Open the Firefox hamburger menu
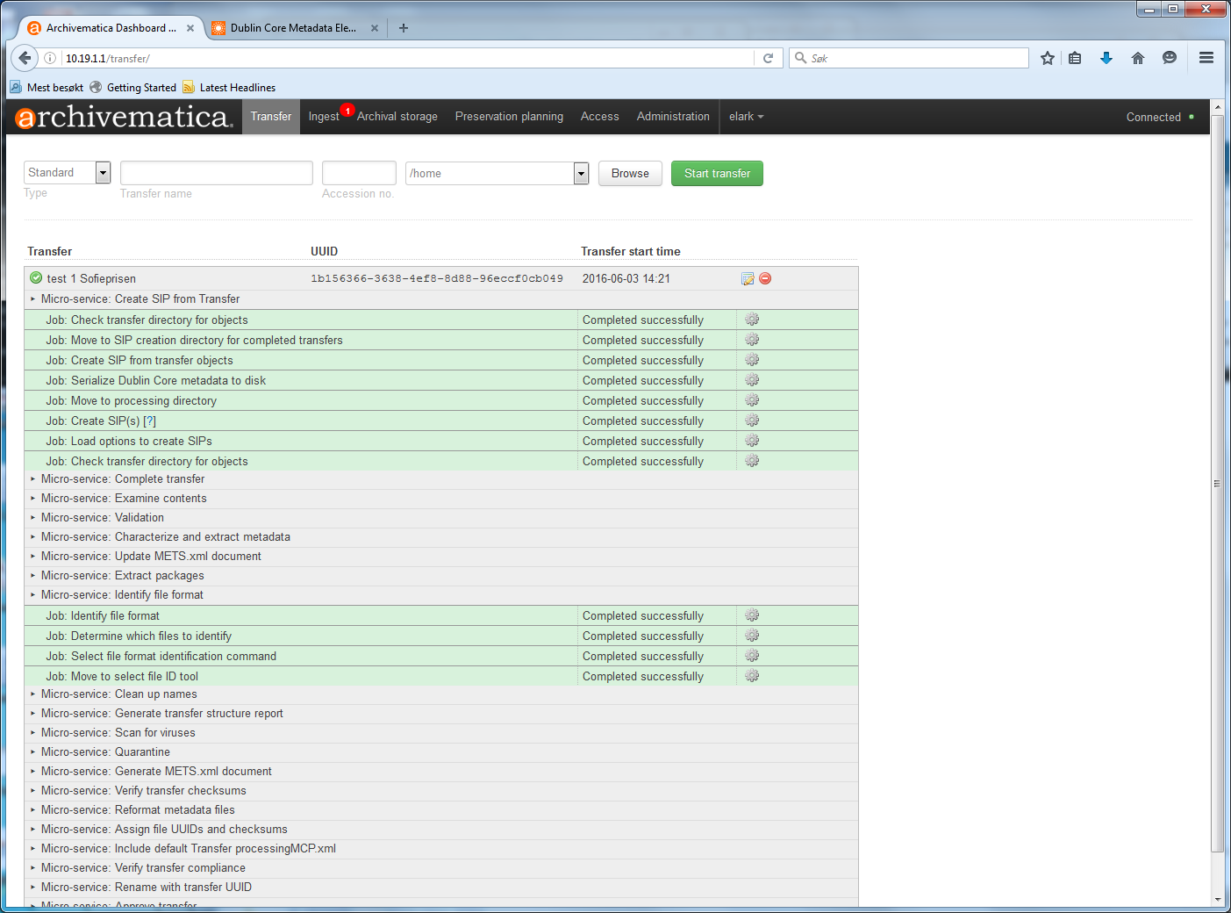The image size is (1231, 913). click(1206, 58)
